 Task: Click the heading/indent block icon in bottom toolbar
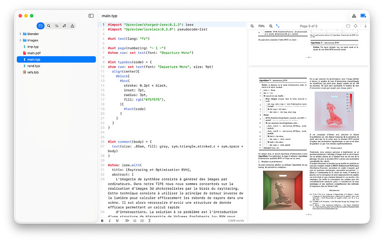tap(127, 220)
